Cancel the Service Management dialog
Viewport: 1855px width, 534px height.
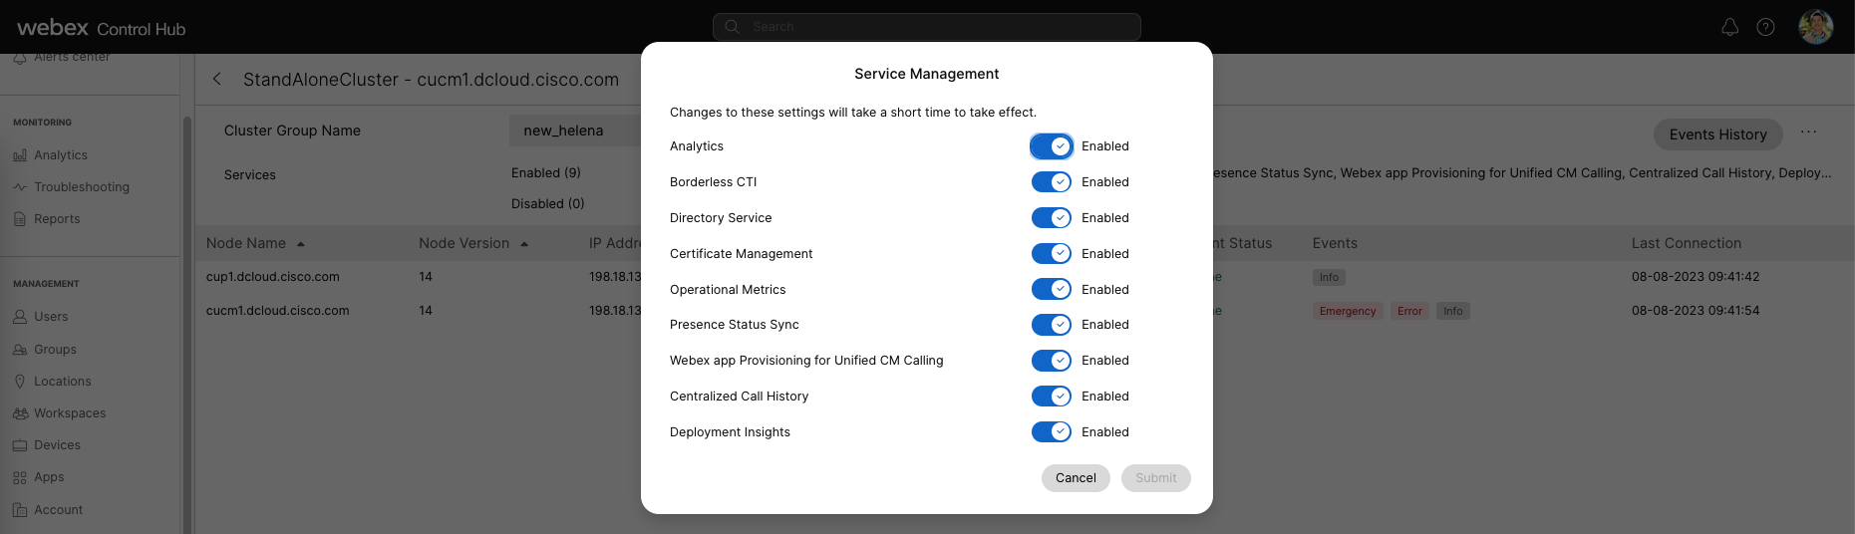pos(1076,478)
